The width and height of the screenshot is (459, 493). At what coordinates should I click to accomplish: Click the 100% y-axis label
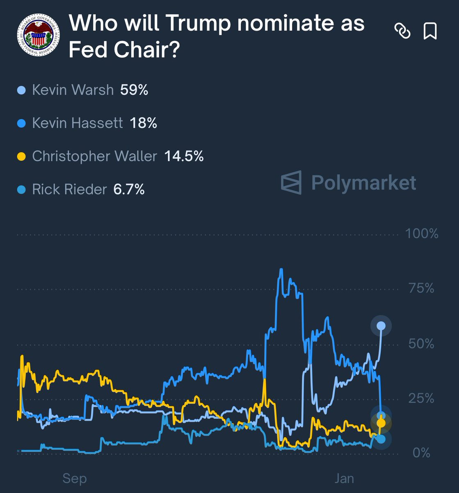point(422,234)
